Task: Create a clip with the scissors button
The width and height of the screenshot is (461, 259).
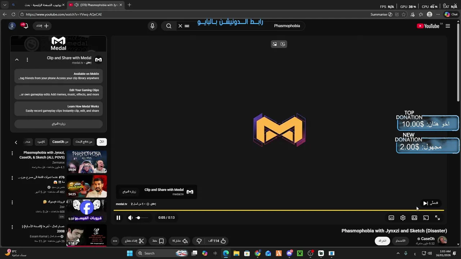Action: [135, 241]
